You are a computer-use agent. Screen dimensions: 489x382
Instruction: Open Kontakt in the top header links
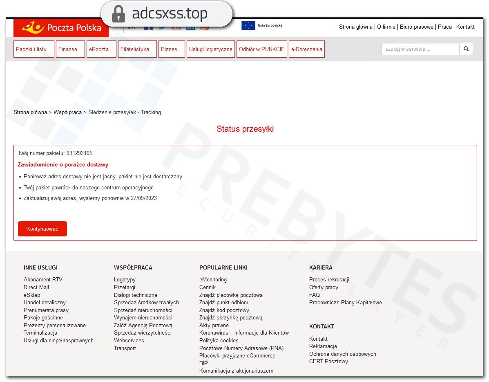[465, 27]
